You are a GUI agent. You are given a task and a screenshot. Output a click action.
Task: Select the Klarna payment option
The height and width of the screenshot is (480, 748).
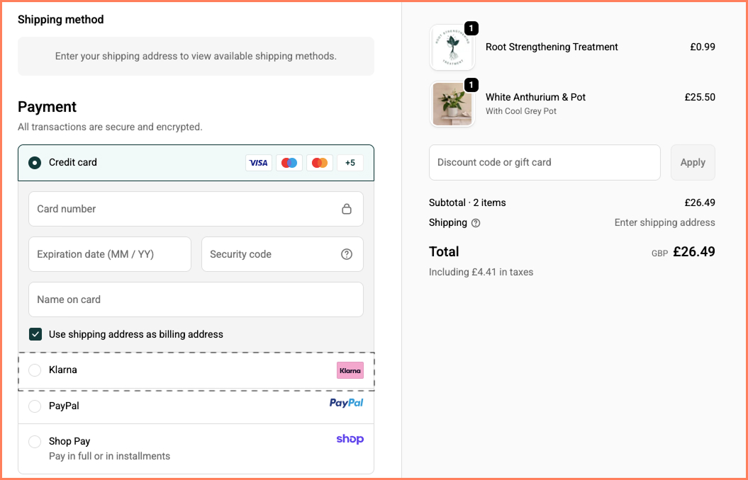click(34, 370)
